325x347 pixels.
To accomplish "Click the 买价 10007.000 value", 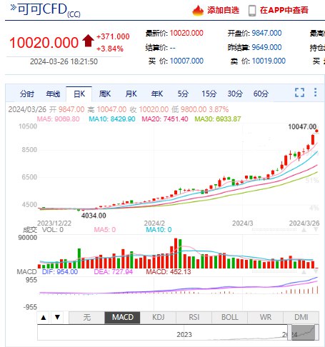I will (x=186, y=61).
